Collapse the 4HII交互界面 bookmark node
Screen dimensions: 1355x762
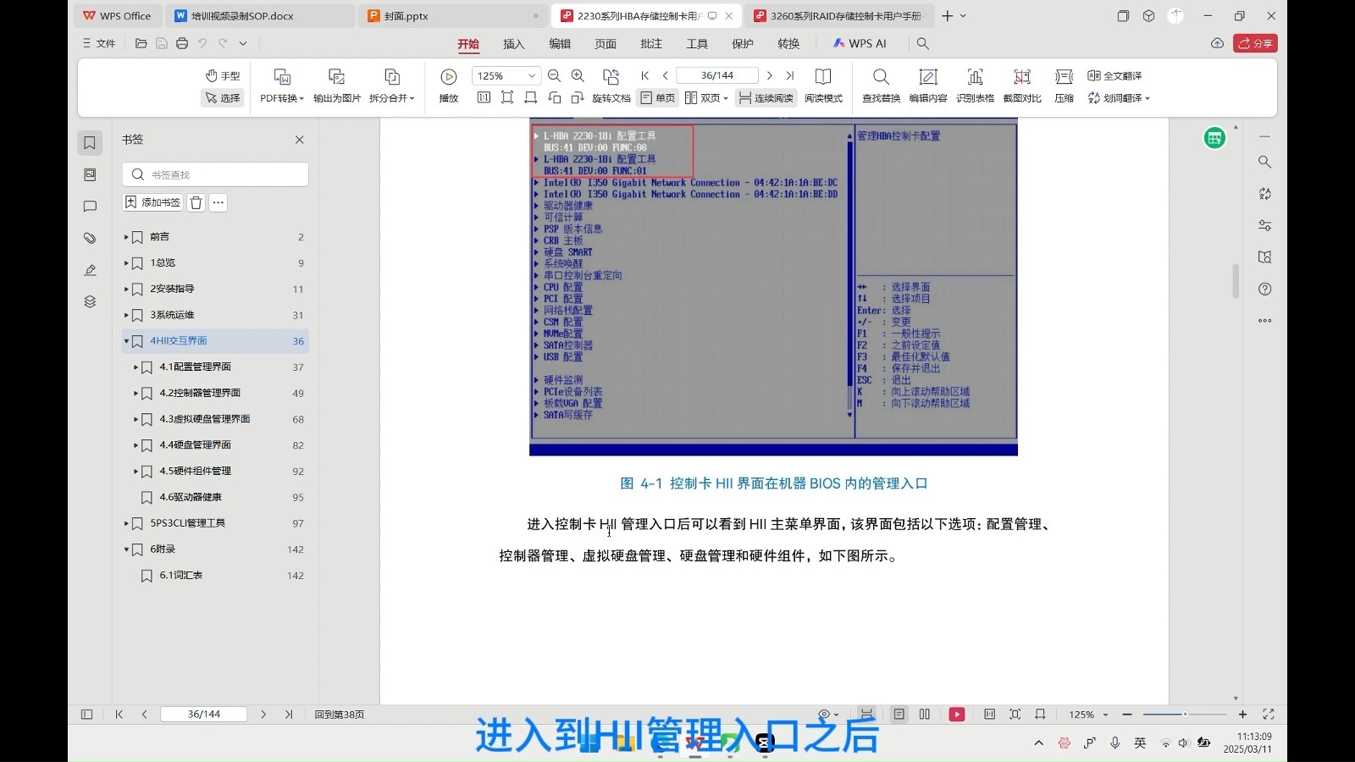(126, 341)
